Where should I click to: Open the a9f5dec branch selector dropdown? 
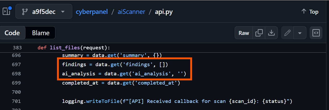point(44,11)
